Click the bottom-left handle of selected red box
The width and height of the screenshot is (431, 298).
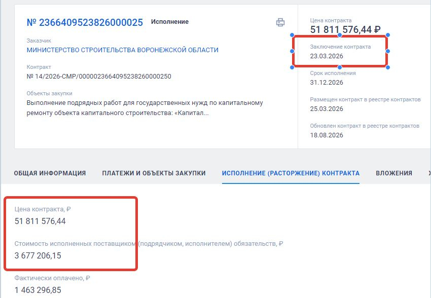pos(292,67)
